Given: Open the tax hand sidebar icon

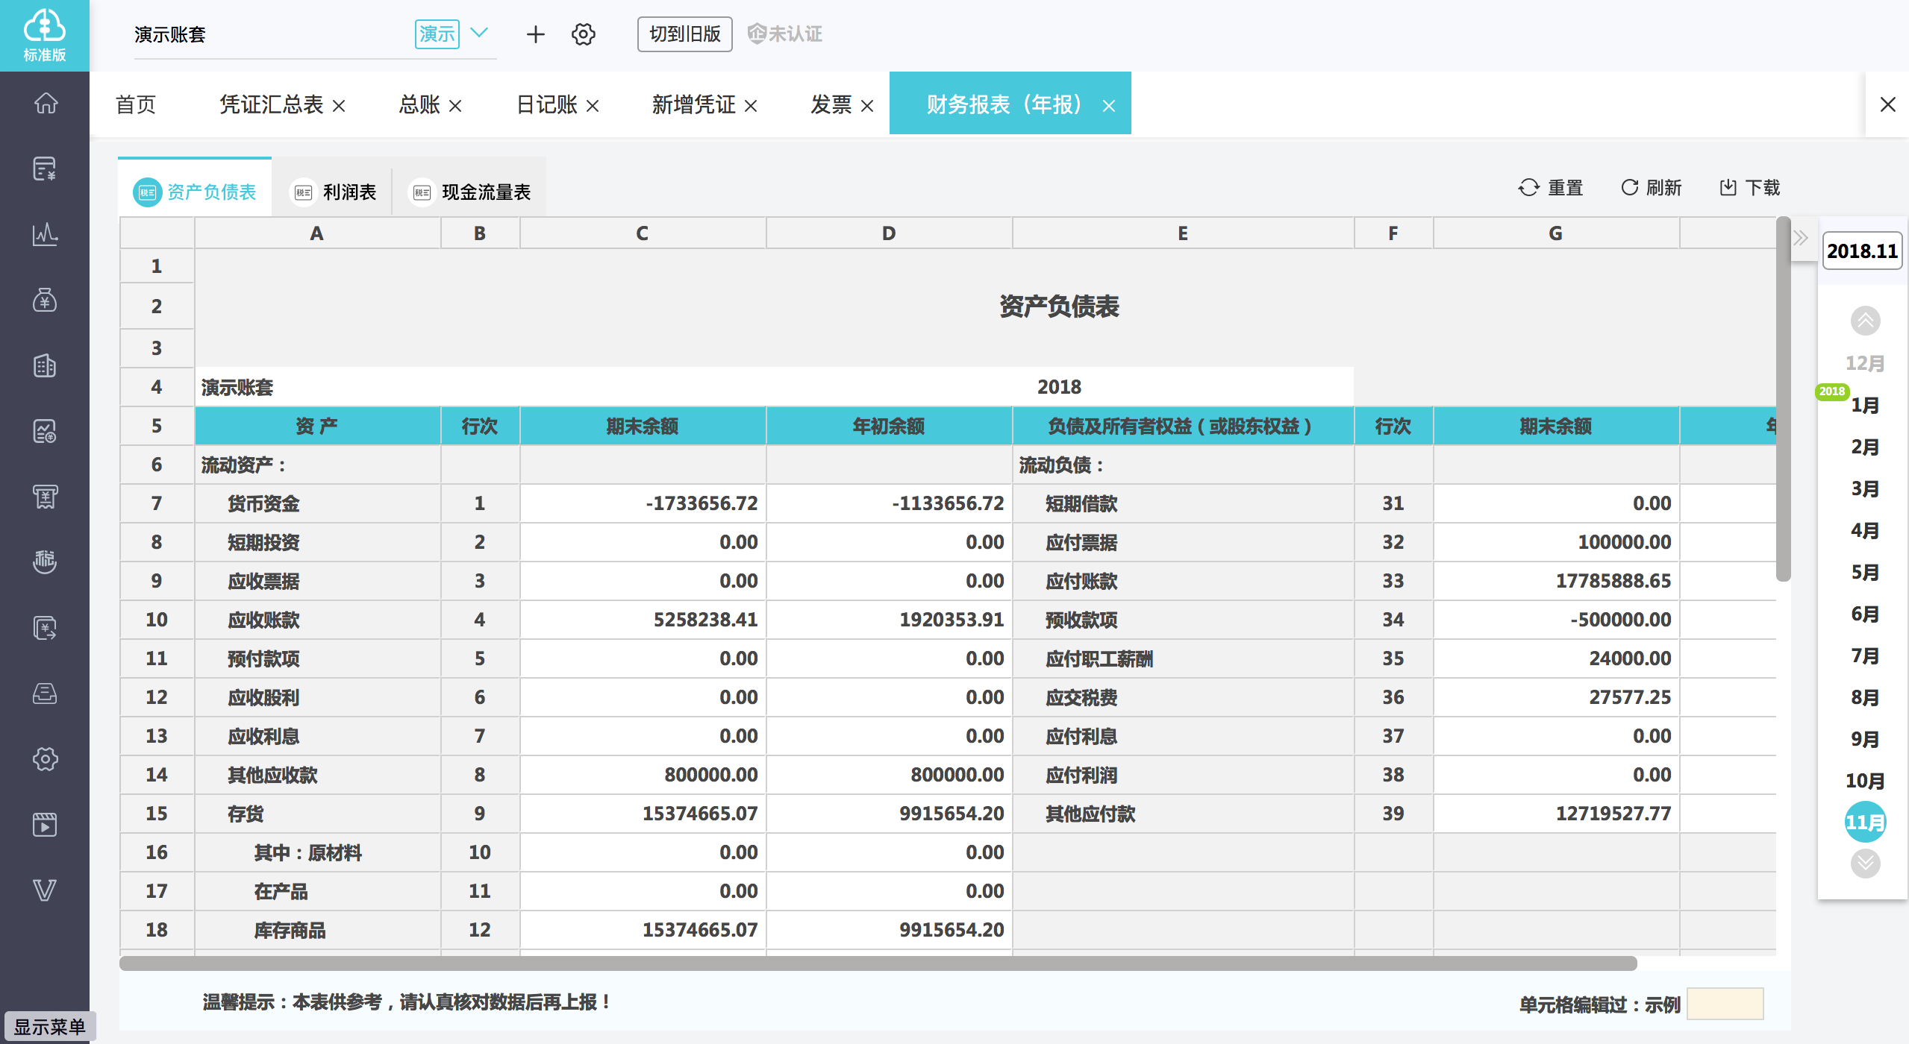Looking at the screenshot, I should coord(45,562).
